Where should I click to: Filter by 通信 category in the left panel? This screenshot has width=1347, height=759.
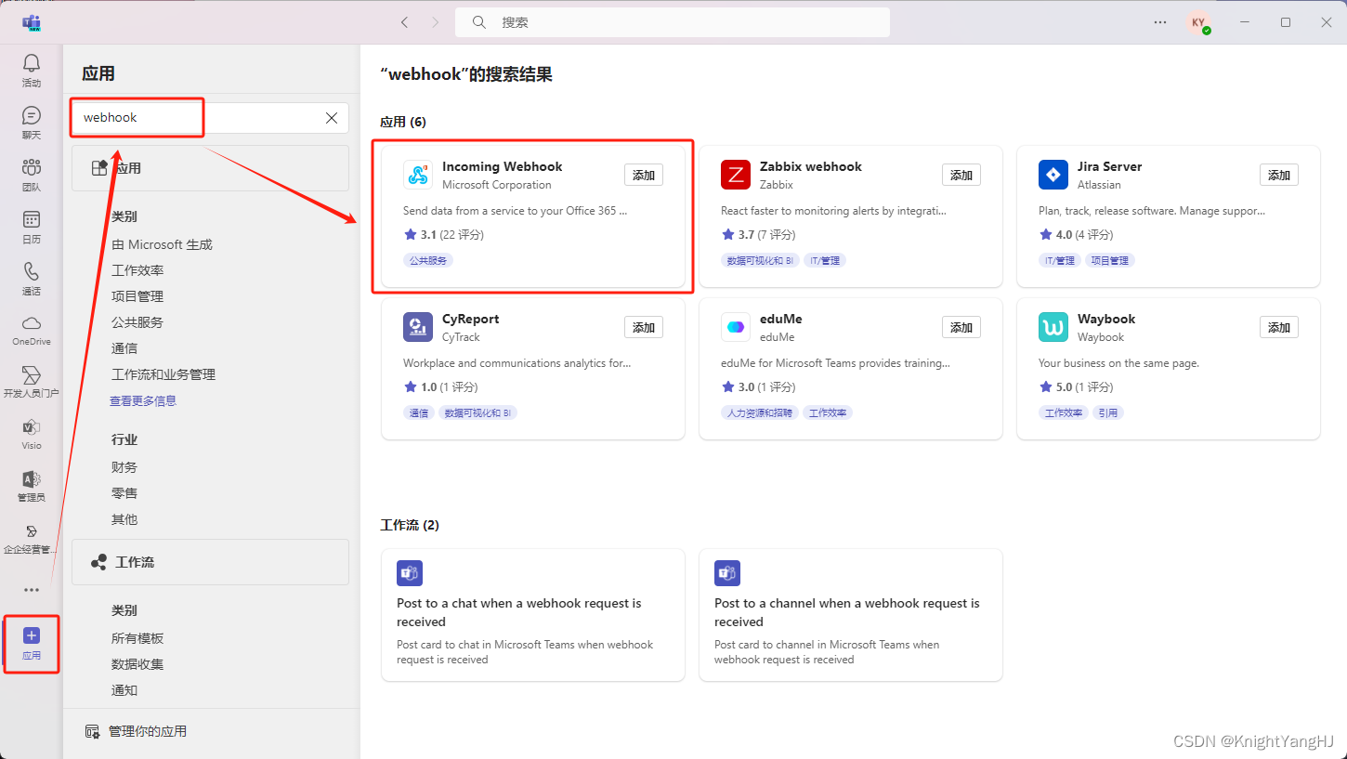124,348
